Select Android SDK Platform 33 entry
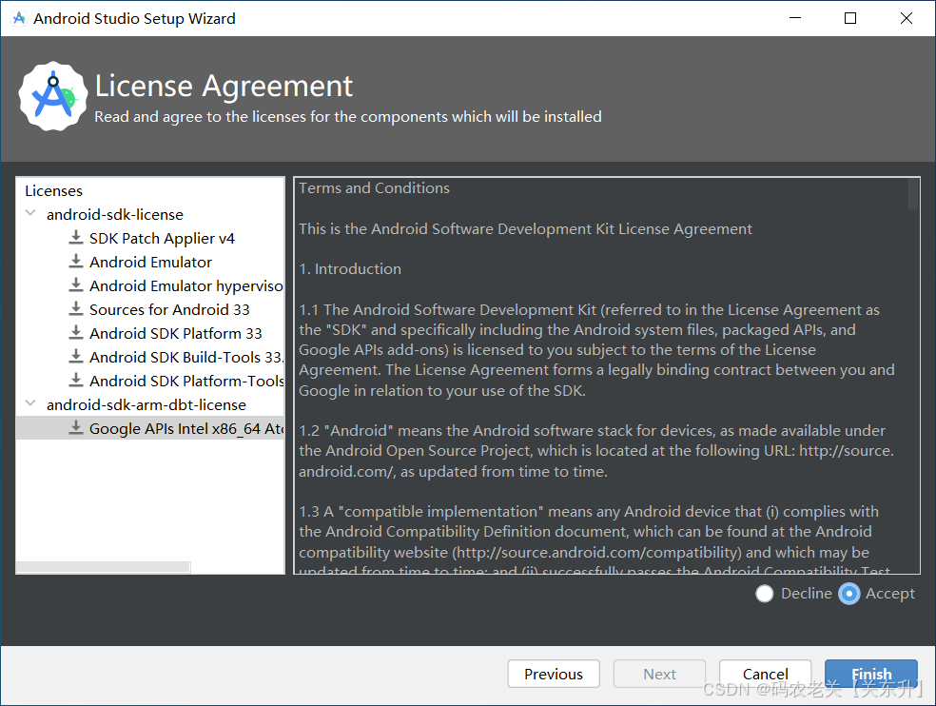Image resolution: width=936 pixels, height=706 pixels. click(175, 333)
